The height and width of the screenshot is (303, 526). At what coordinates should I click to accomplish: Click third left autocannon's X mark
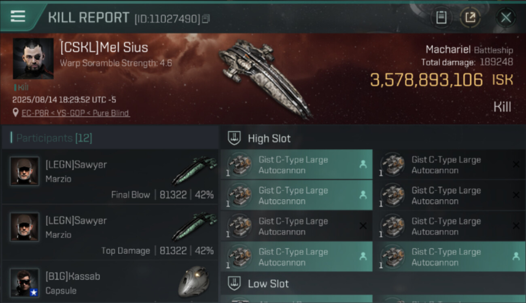(x=363, y=226)
